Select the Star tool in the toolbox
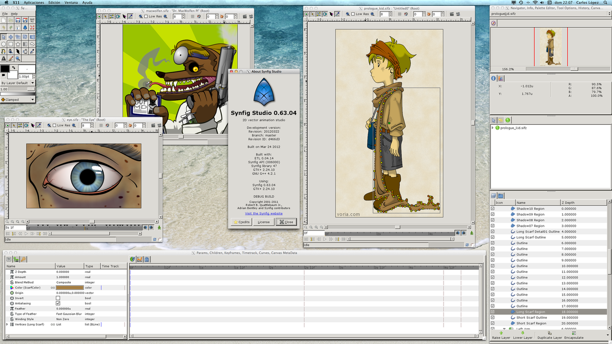 [18, 44]
